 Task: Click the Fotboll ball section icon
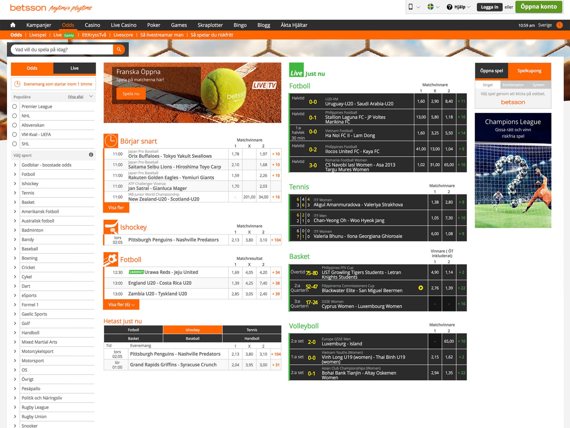coord(111,259)
